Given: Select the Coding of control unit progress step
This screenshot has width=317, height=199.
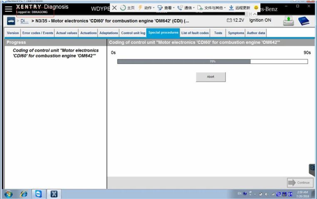Looking at the screenshot, I should 56,53.
